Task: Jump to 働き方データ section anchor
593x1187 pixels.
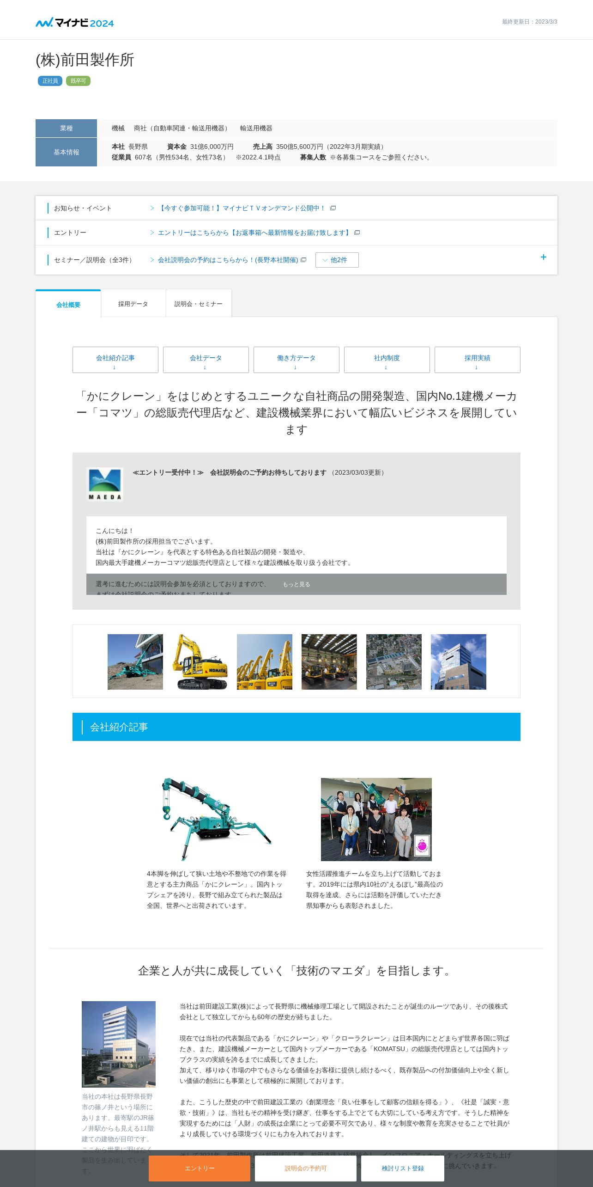Action: (x=296, y=360)
